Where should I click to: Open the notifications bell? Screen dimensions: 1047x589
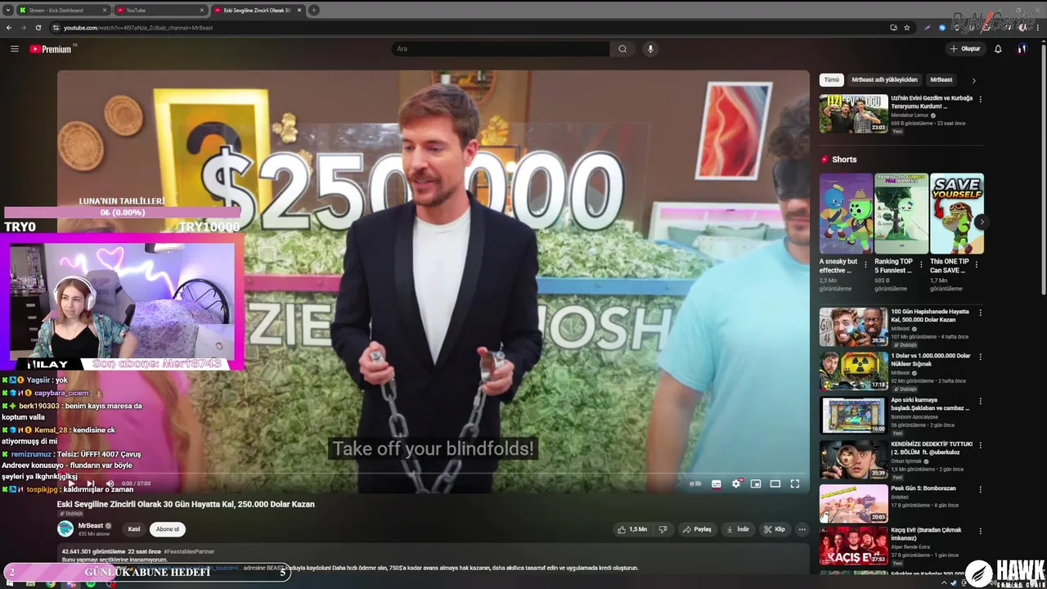tap(998, 49)
